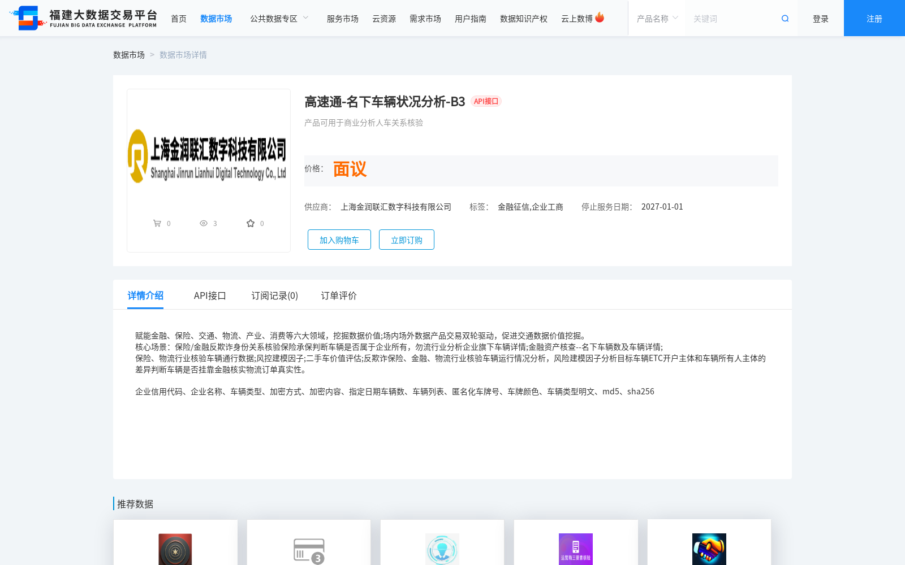Open 需求市场 nav item
The height and width of the screenshot is (565, 905).
tap(425, 19)
